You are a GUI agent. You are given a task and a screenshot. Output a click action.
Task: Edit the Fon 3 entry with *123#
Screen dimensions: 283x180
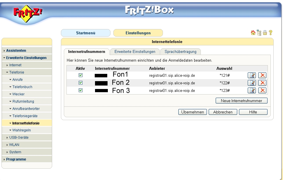click(x=252, y=90)
